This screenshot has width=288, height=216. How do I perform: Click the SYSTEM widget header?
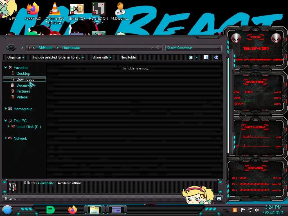coord(255,82)
